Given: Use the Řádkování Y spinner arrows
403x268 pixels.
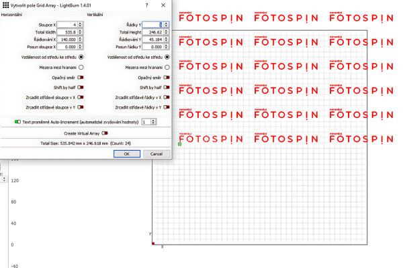Looking at the screenshot, I should tap(166, 40).
